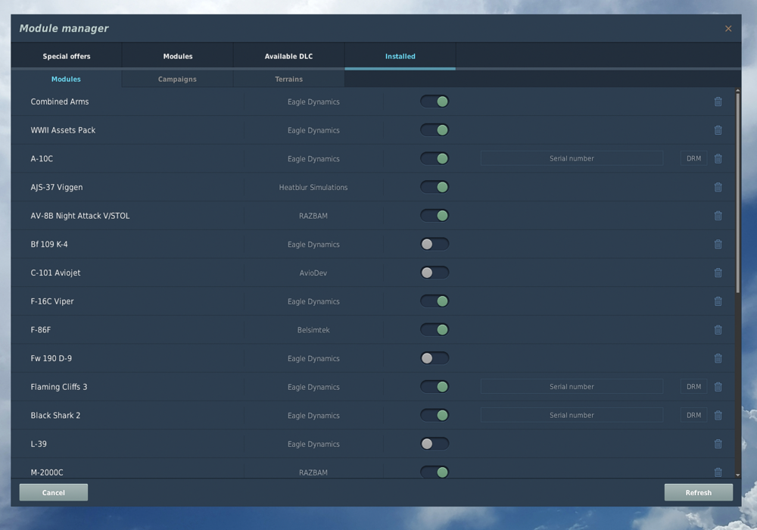
Task: Focus Flaming Cliffs 3 Serial number field
Action: (572, 386)
